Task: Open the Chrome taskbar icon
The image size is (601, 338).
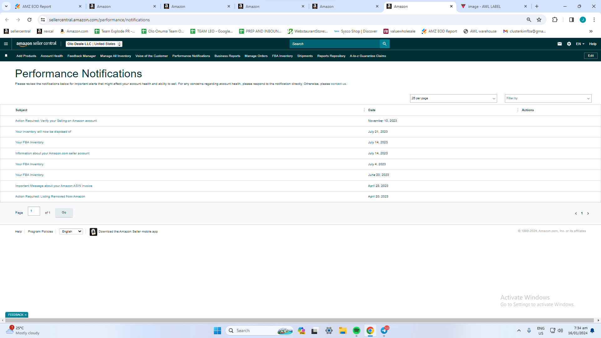Action: pyautogui.click(x=370, y=330)
